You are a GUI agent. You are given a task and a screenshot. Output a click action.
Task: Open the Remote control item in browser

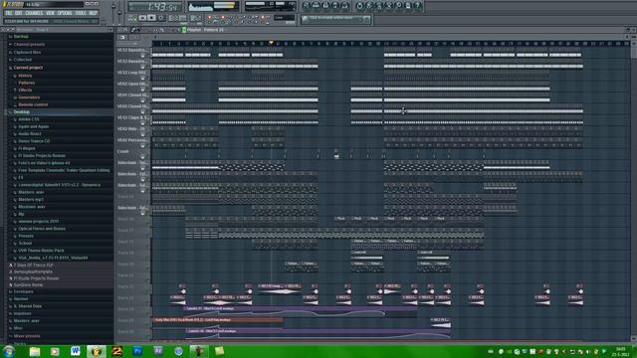[33, 104]
